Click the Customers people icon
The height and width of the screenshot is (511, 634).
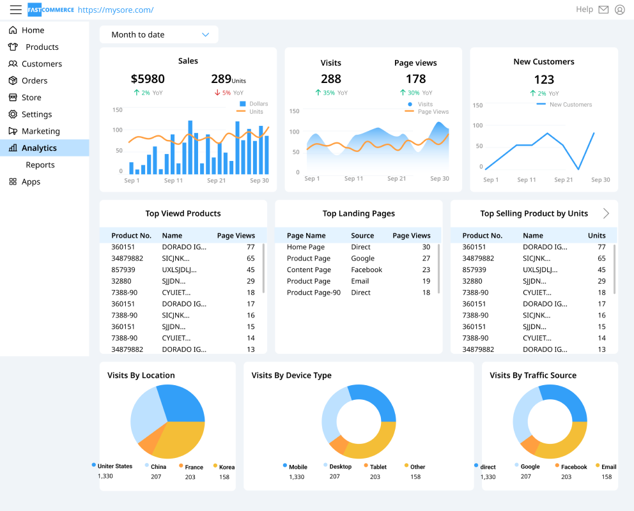[13, 64]
